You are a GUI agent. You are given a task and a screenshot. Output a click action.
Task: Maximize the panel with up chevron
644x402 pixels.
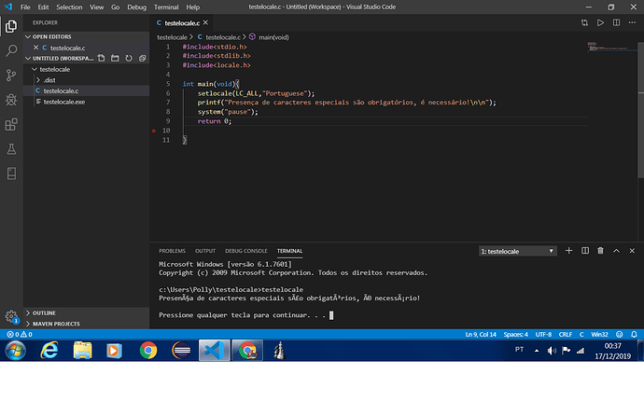tap(617, 251)
